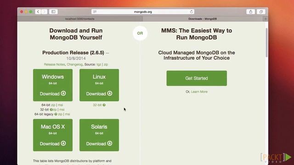The image size is (294, 165).
Task: Click the Solaris 64-bit download tile
Action: [x=99, y=135]
